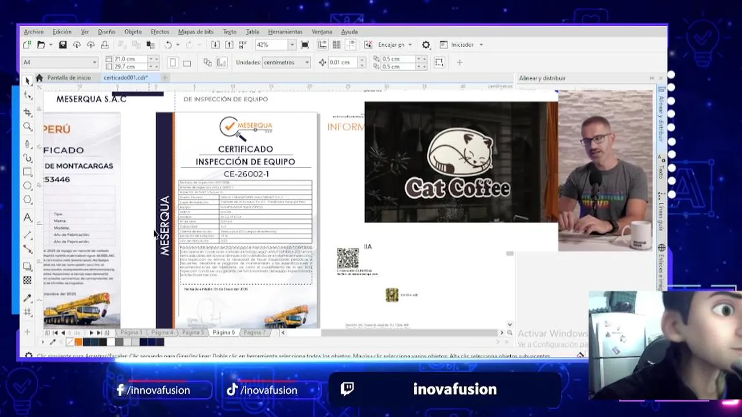Image resolution: width=742 pixels, height=417 pixels.
Task: Select the Parallel Dimension line tool
Action: [x=27, y=235]
